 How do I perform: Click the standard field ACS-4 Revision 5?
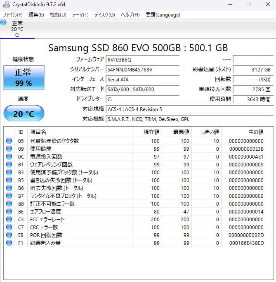[190, 109]
